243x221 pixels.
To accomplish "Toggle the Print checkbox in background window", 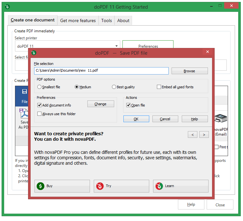I will [217, 147].
